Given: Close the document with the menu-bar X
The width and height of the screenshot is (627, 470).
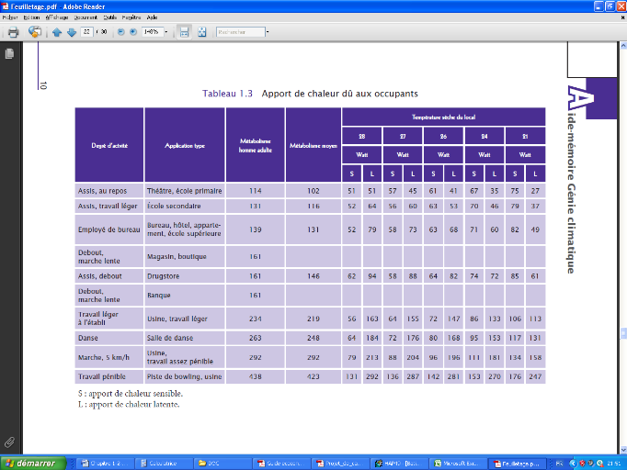Looking at the screenshot, I should [x=622, y=17].
